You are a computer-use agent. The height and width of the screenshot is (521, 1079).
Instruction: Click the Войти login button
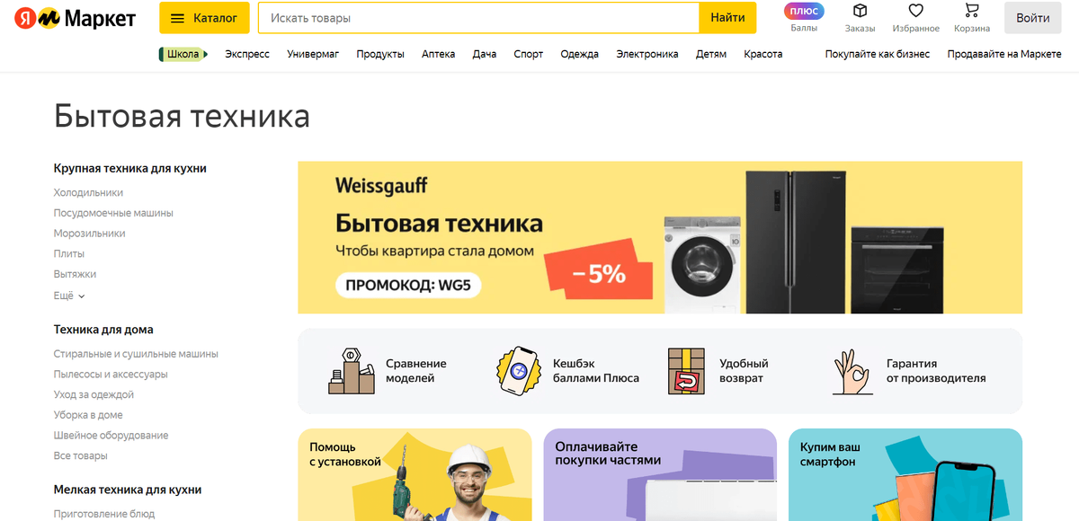[x=1033, y=18]
